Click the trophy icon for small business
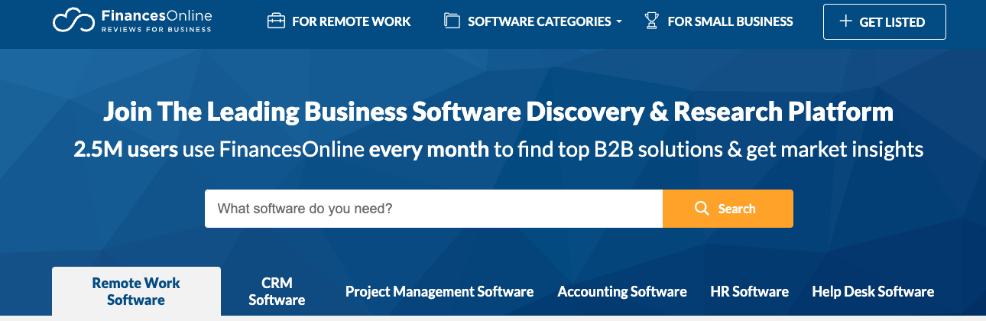 coord(651,21)
